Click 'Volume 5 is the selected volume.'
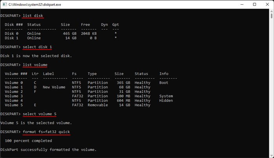Viewport: 274px width, 158px height. (x=36, y=123)
